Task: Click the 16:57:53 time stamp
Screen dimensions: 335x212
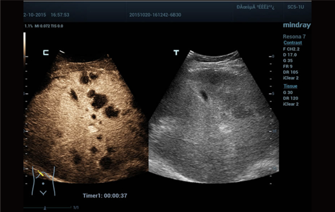Action: click(60, 15)
